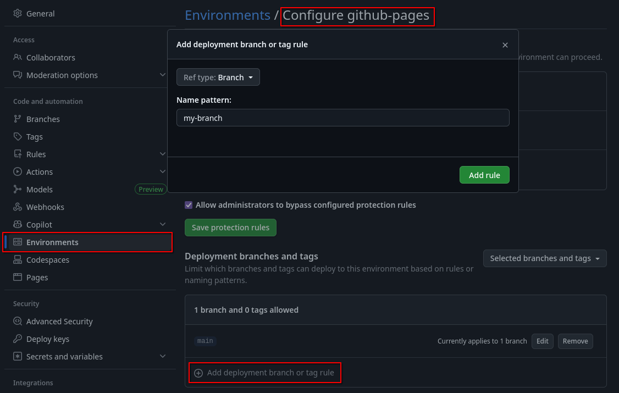Viewport: 619px width, 393px height.
Task: Expand Moderation options chevron
Action: pyautogui.click(x=163, y=75)
